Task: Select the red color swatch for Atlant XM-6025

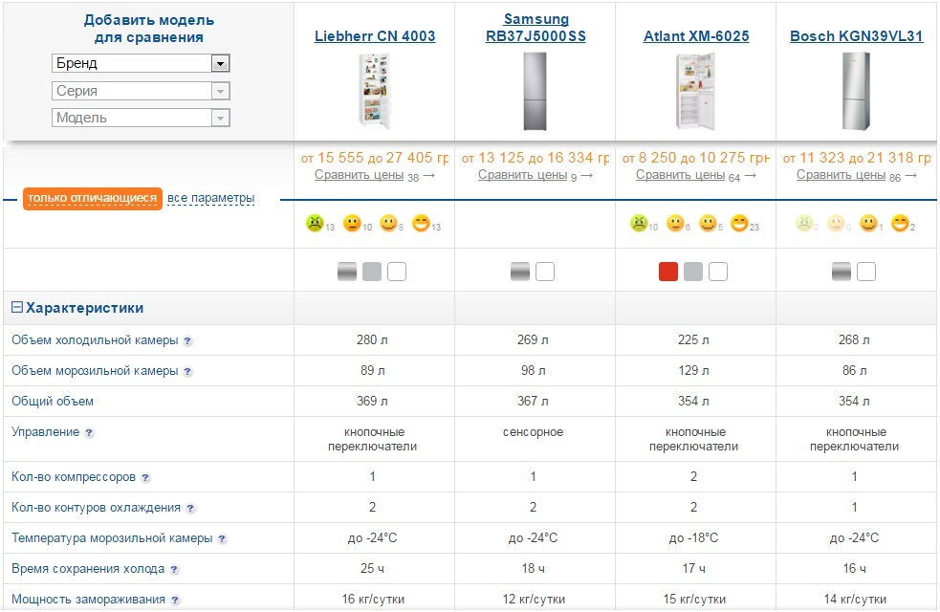Action: coord(668,273)
